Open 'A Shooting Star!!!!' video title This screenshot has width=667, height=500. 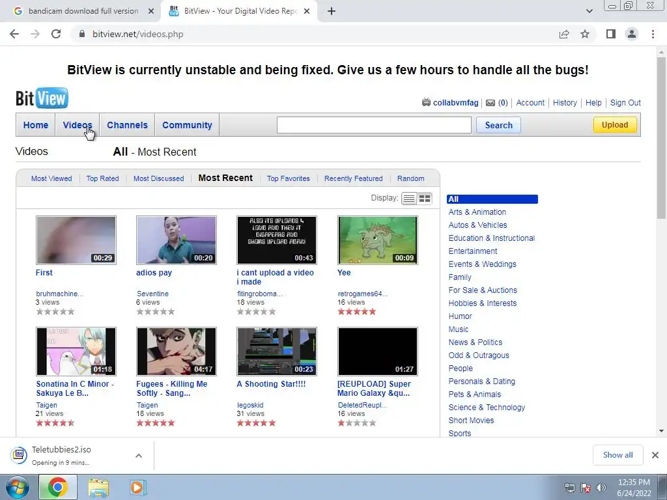click(271, 384)
